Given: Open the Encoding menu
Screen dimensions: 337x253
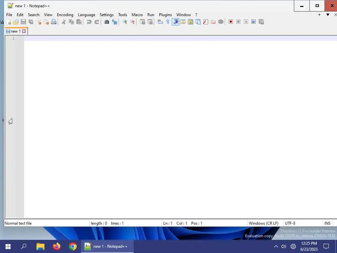Looking at the screenshot, I should tap(65, 14).
